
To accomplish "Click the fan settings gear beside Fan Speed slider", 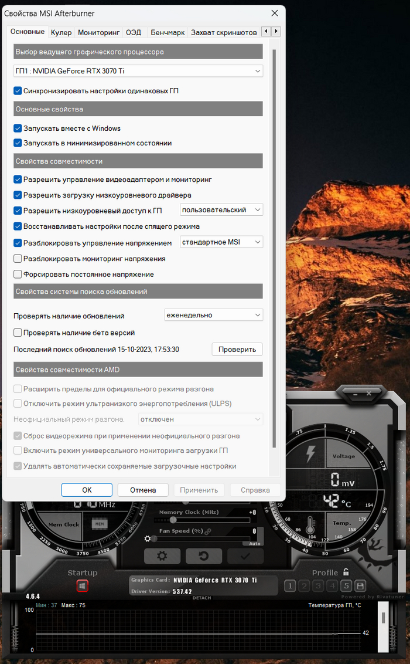I will [x=147, y=538].
